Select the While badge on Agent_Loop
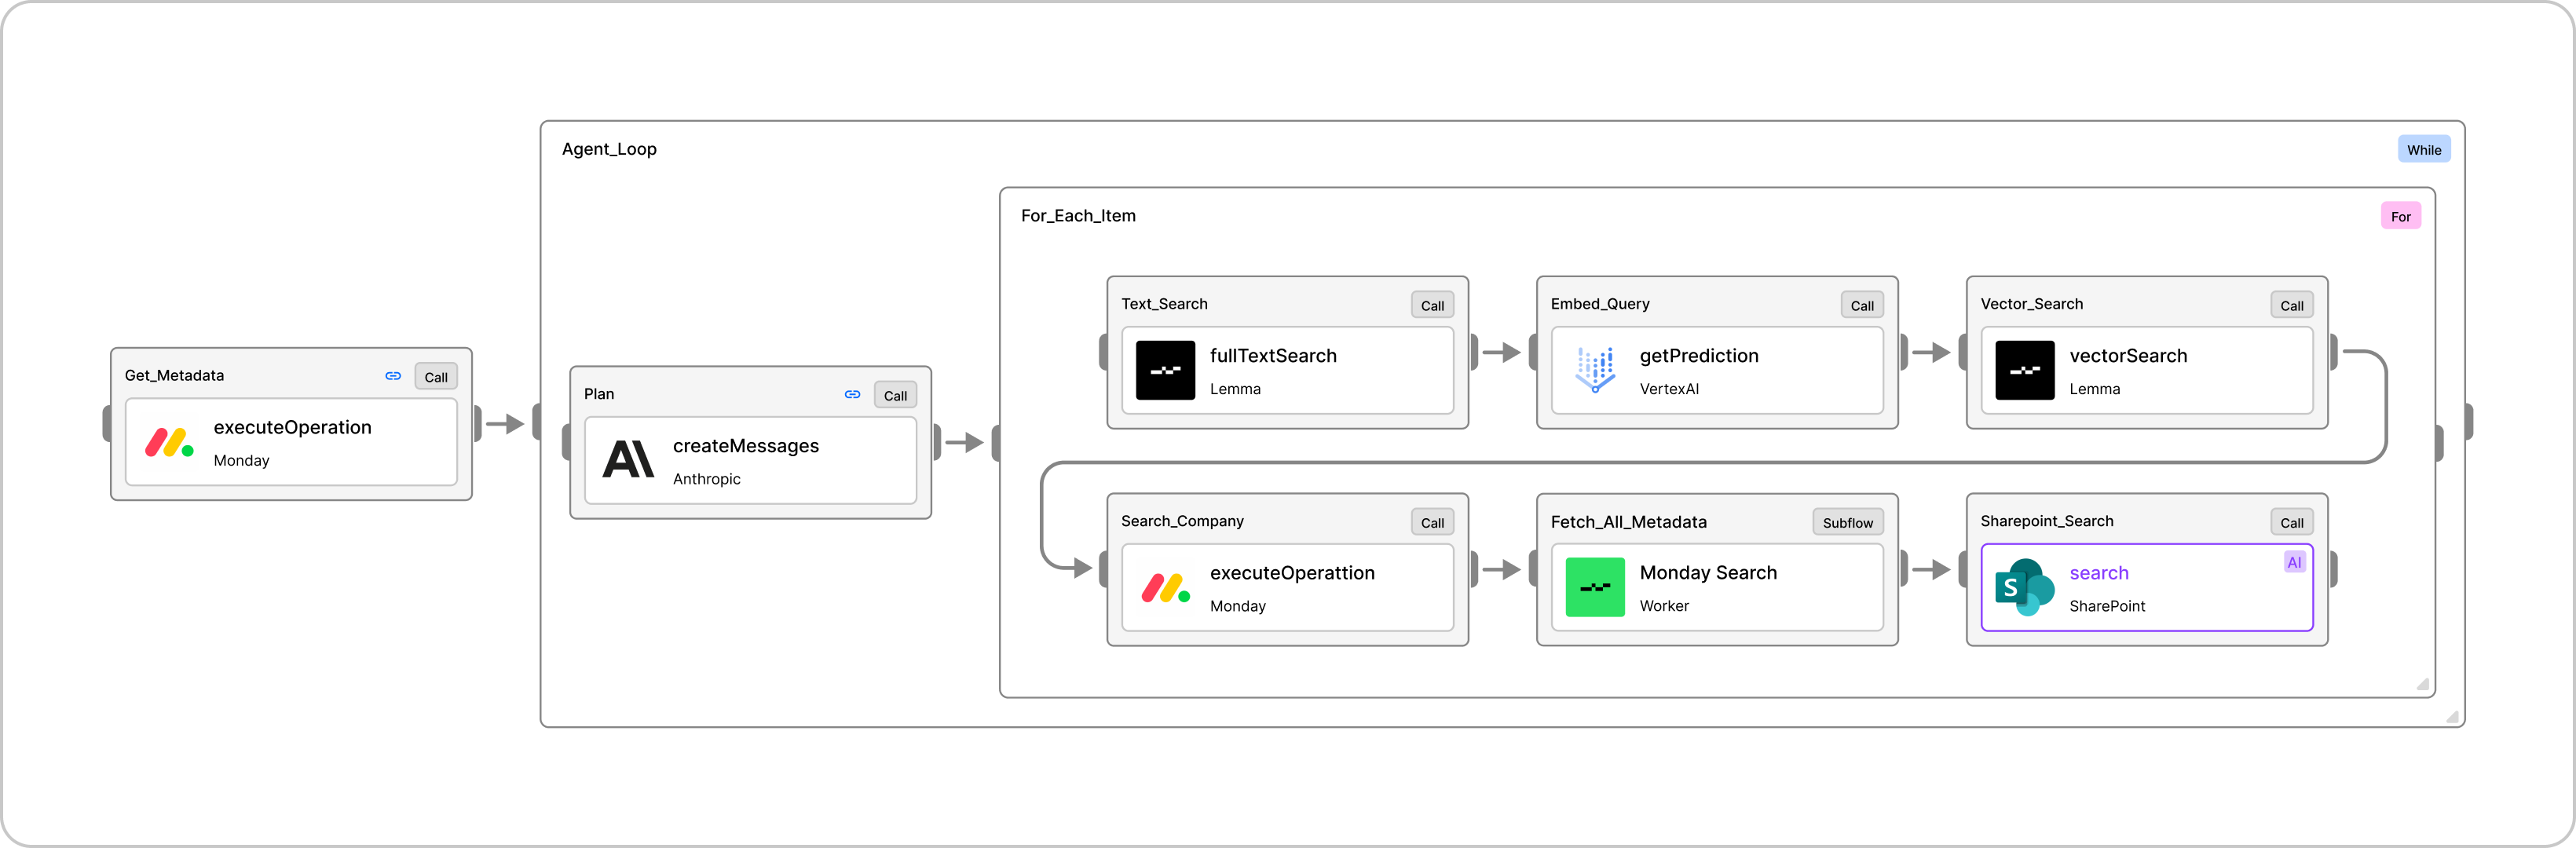Image resolution: width=2576 pixels, height=848 pixels. coord(2425,148)
